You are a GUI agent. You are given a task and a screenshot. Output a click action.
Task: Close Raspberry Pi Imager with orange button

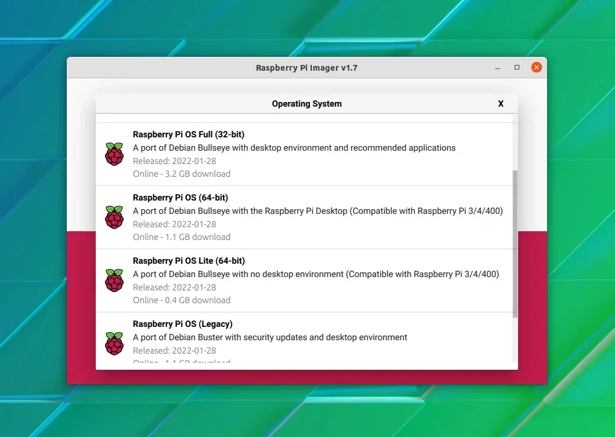[x=537, y=67]
